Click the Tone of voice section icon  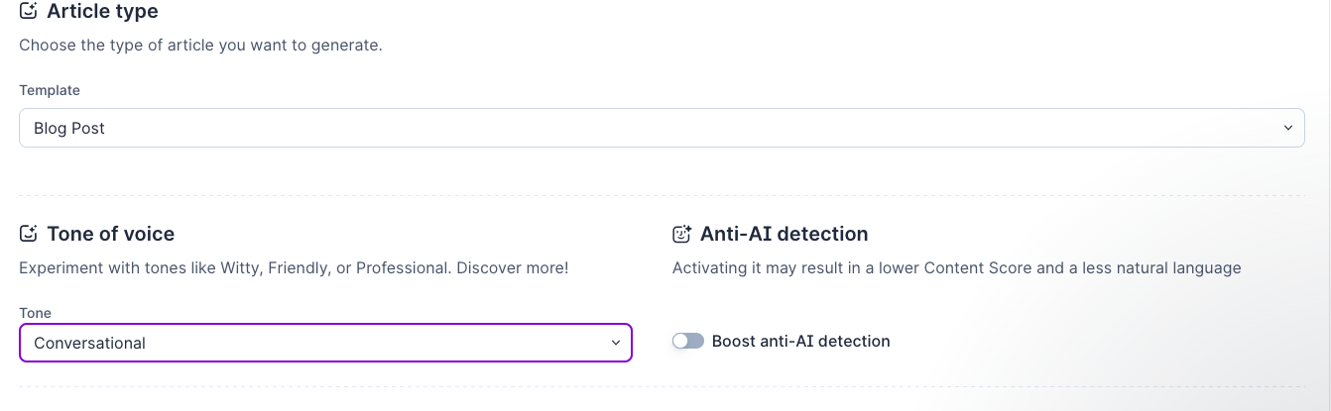click(29, 234)
